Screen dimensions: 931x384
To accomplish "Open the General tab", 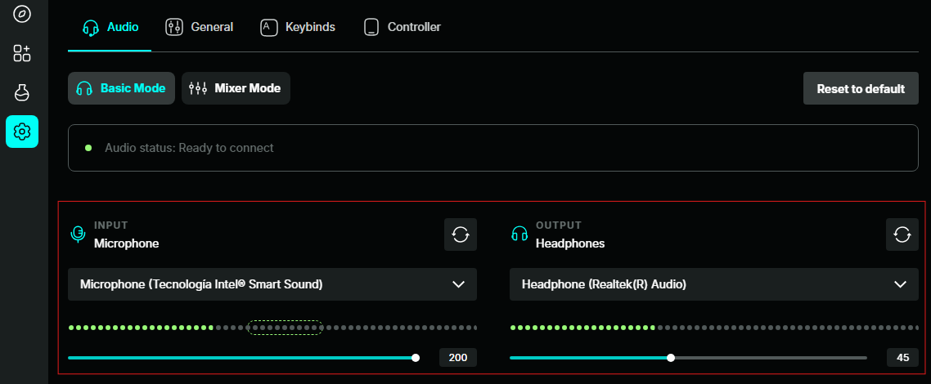I will coord(199,27).
